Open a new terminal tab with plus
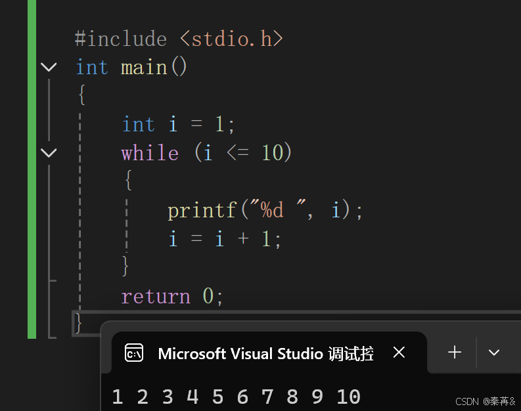The width and height of the screenshot is (521, 411). point(455,352)
